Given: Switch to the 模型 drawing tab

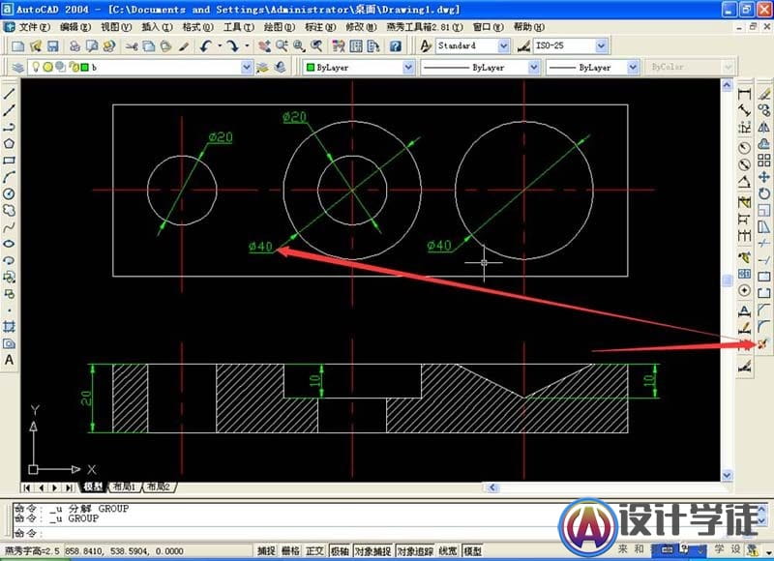Looking at the screenshot, I should coord(93,487).
